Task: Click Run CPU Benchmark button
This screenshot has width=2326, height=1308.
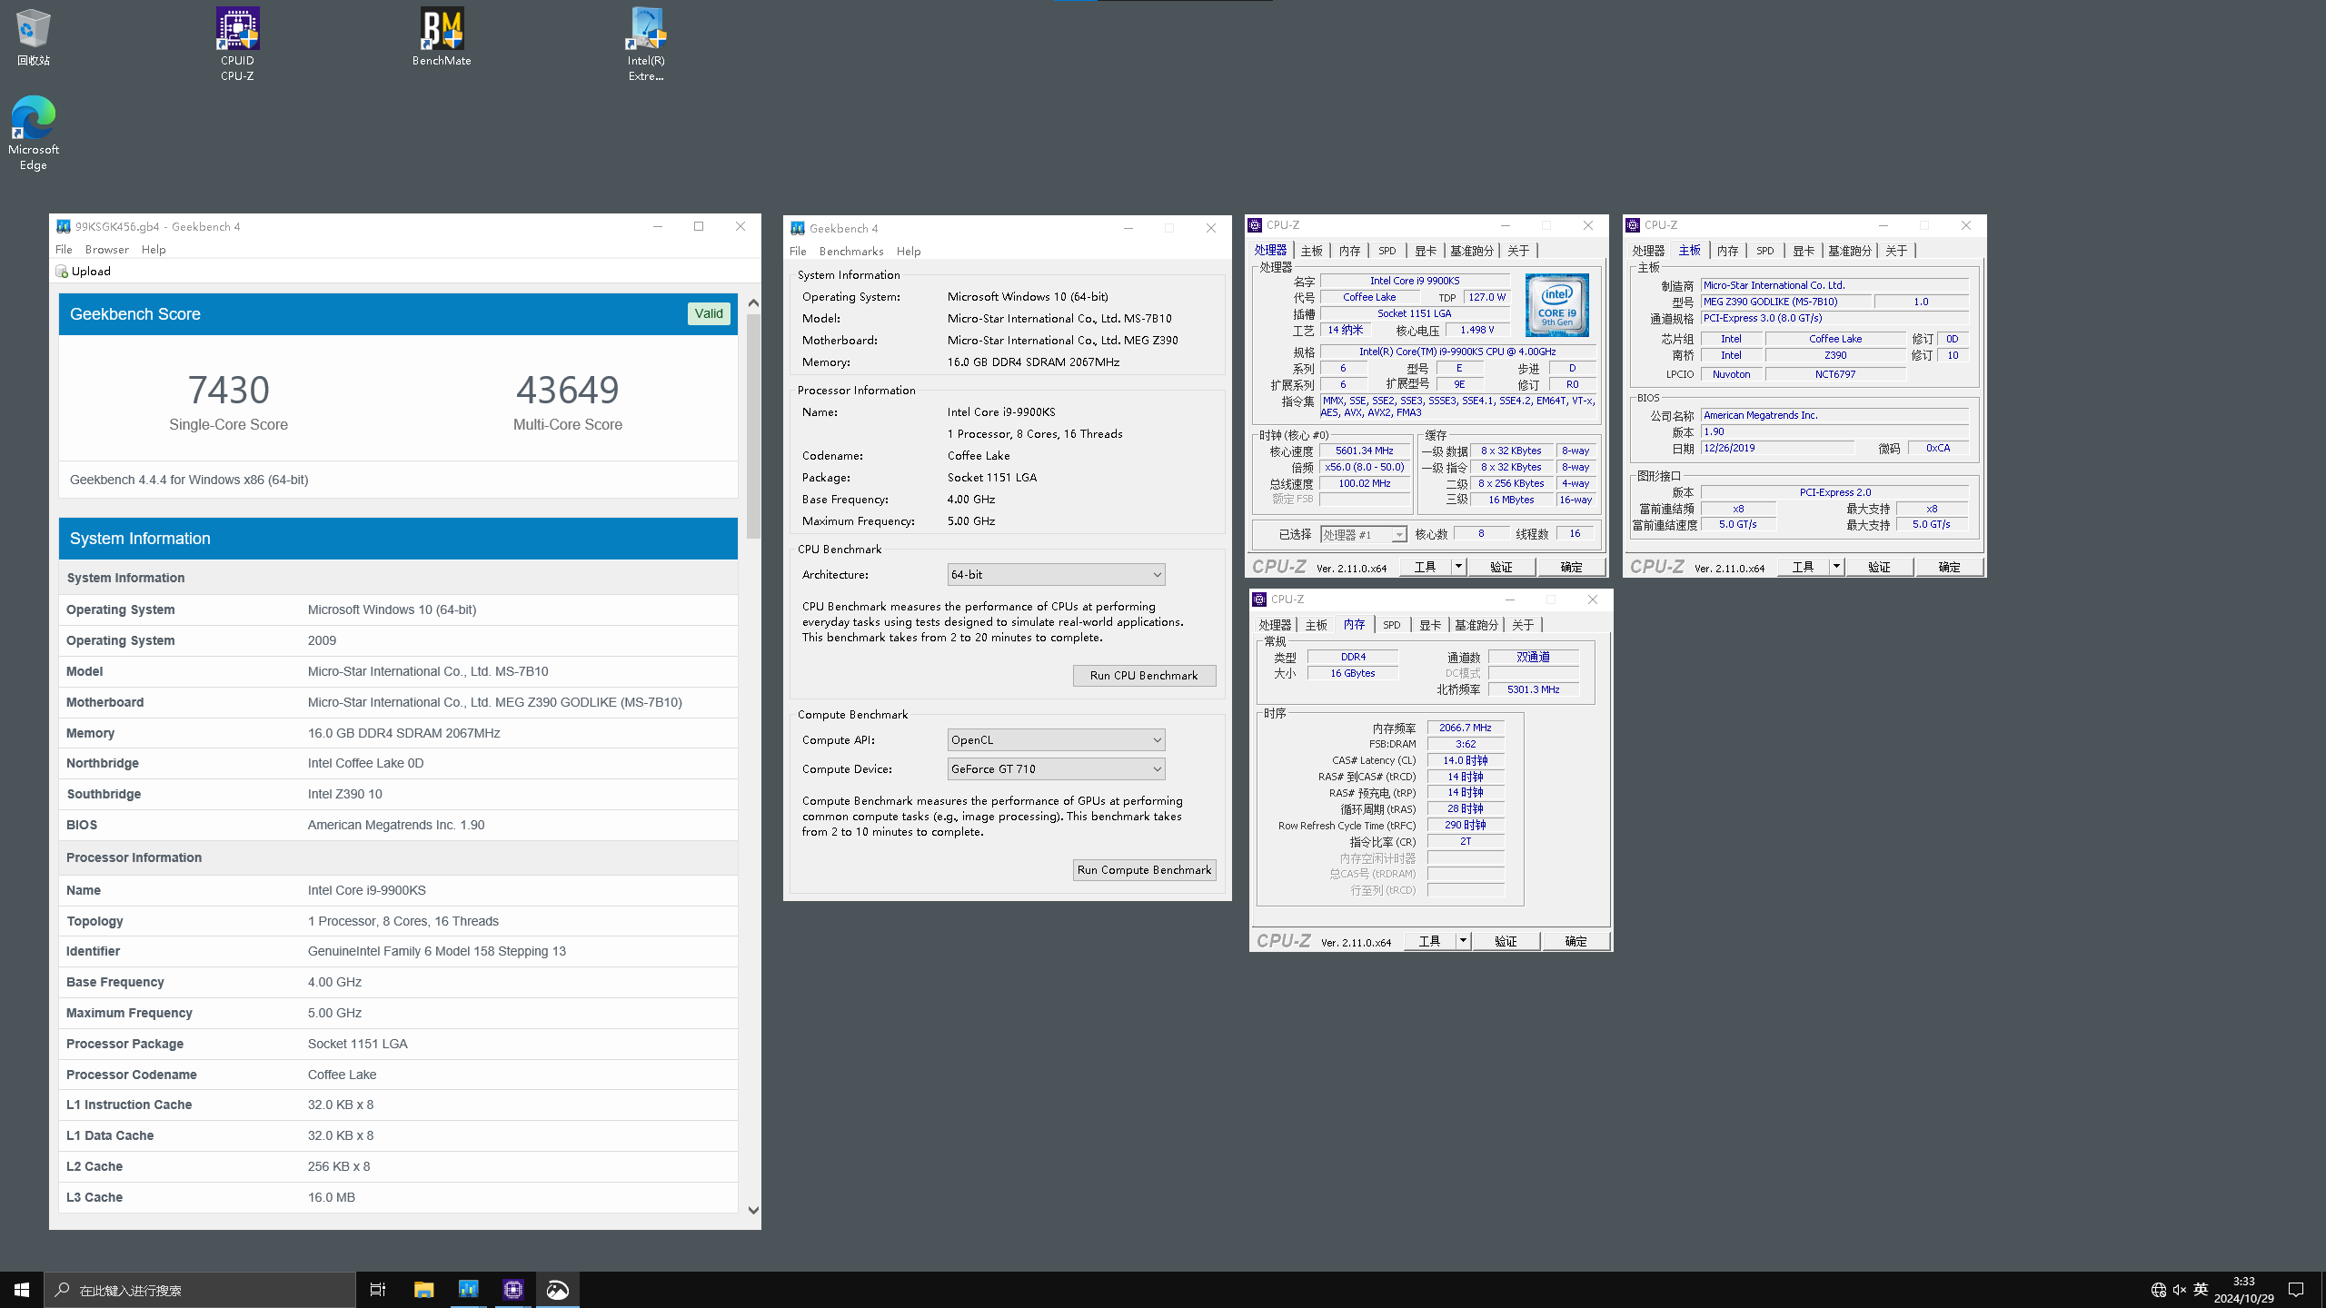Action: click(x=1144, y=676)
